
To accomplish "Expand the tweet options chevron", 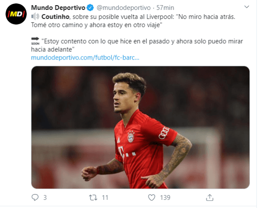I will [246, 7].
